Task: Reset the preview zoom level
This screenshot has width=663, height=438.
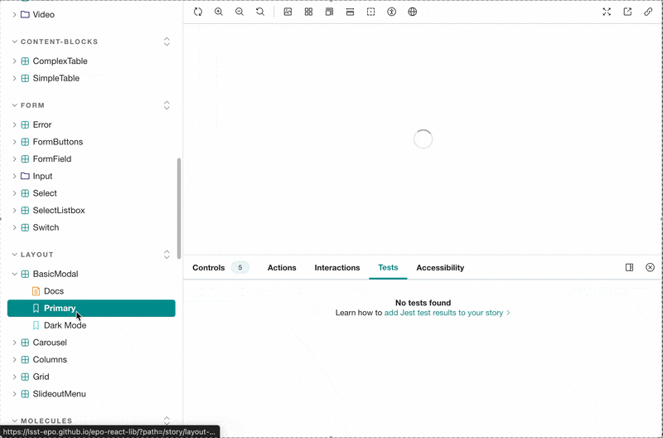Action: tap(260, 12)
